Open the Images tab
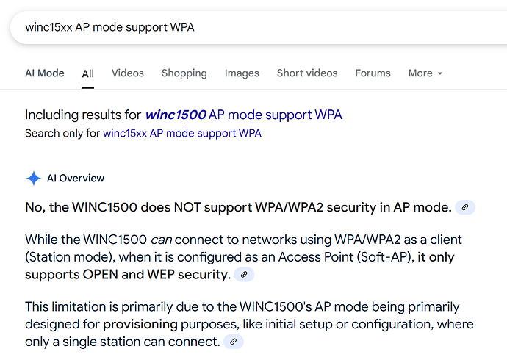 (242, 73)
